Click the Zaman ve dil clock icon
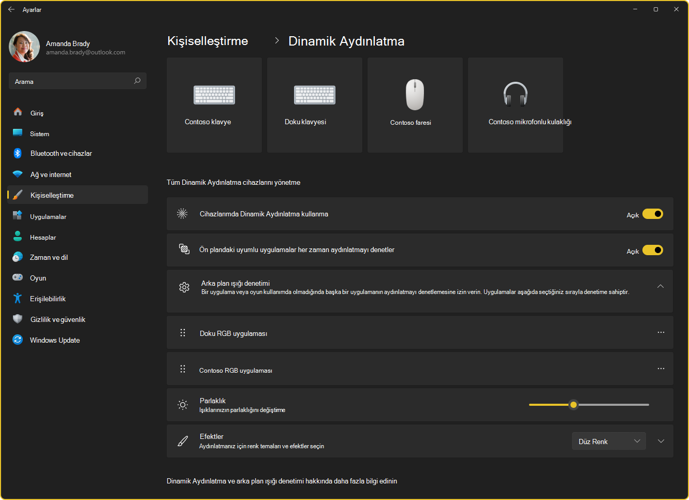The image size is (689, 500). (18, 257)
